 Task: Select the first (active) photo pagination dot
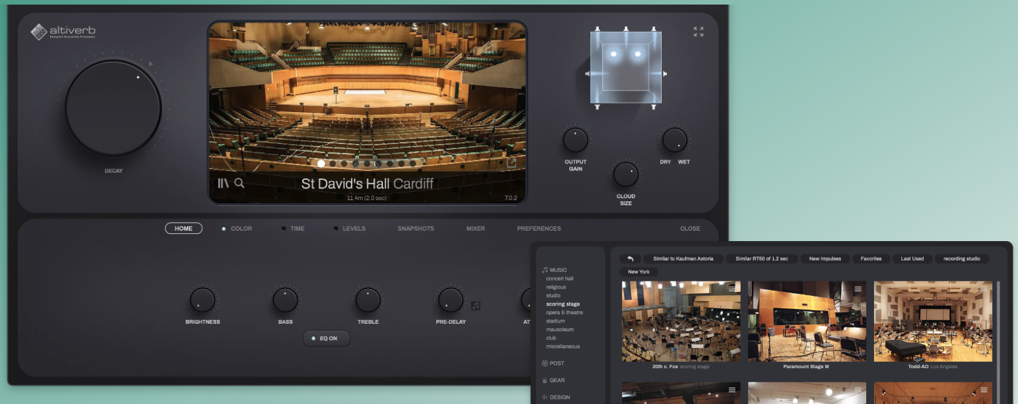321,164
